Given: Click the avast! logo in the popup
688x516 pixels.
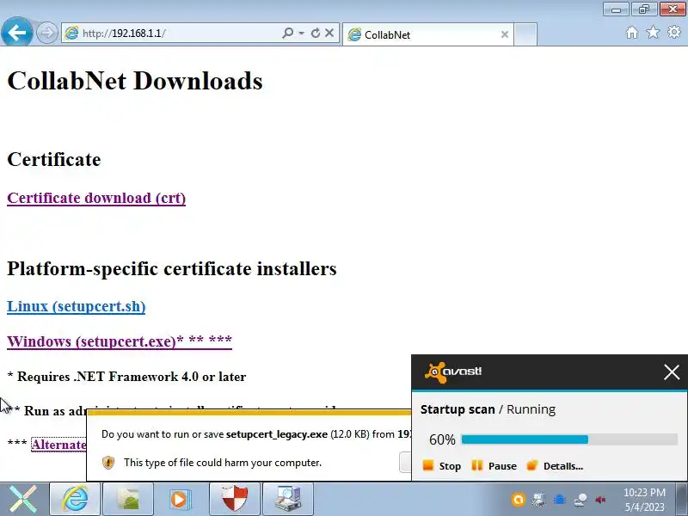Looking at the screenshot, I should 453,372.
